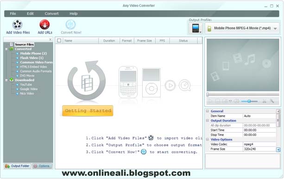Select Mobile Phone (2) in the tree

tap(33, 53)
